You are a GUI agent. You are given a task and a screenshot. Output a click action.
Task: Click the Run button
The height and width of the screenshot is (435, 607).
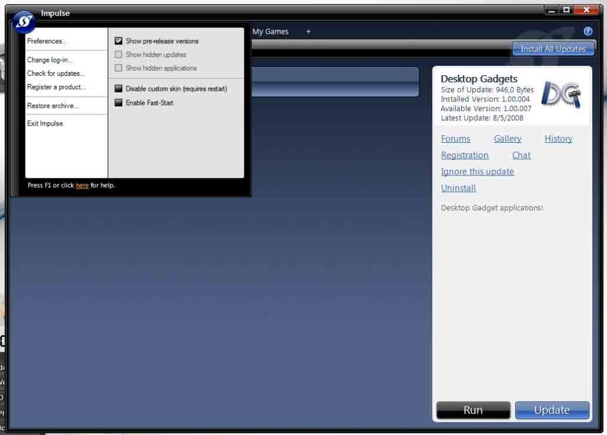pos(473,410)
